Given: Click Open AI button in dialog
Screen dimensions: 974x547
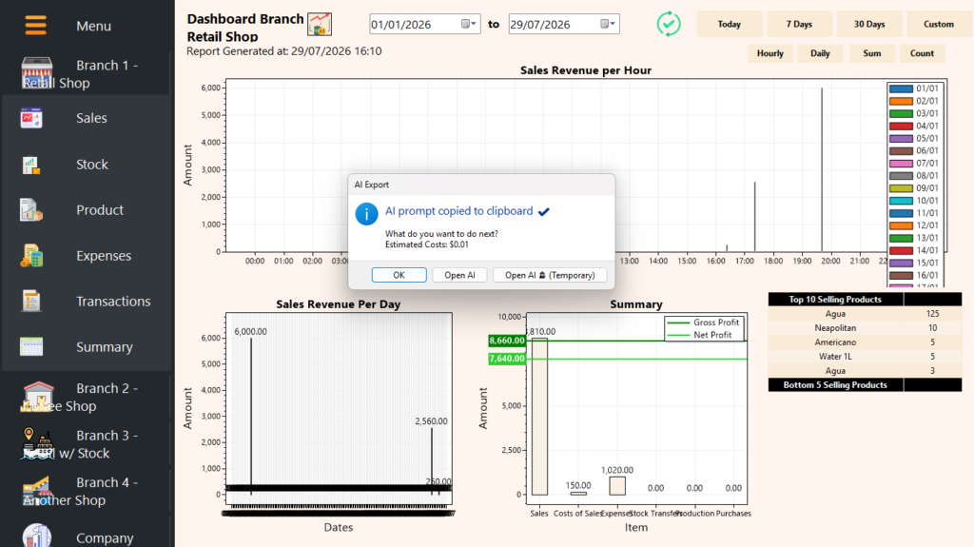Looking at the screenshot, I should pyautogui.click(x=459, y=275).
